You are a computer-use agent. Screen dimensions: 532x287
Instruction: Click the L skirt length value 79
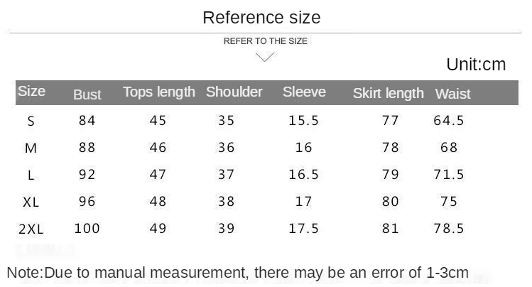[x=391, y=175]
